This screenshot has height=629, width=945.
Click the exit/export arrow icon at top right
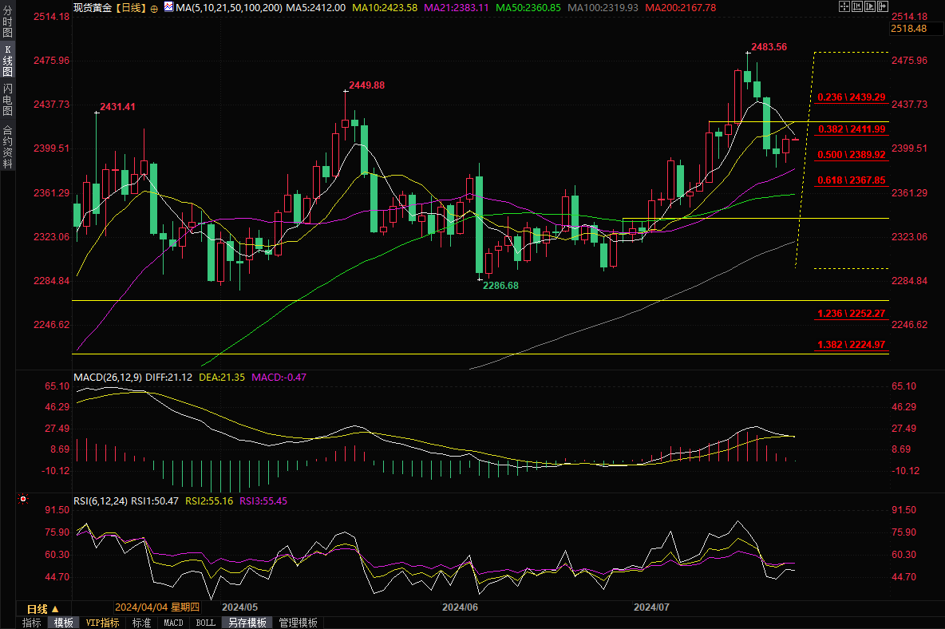click(x=883, y=6)
